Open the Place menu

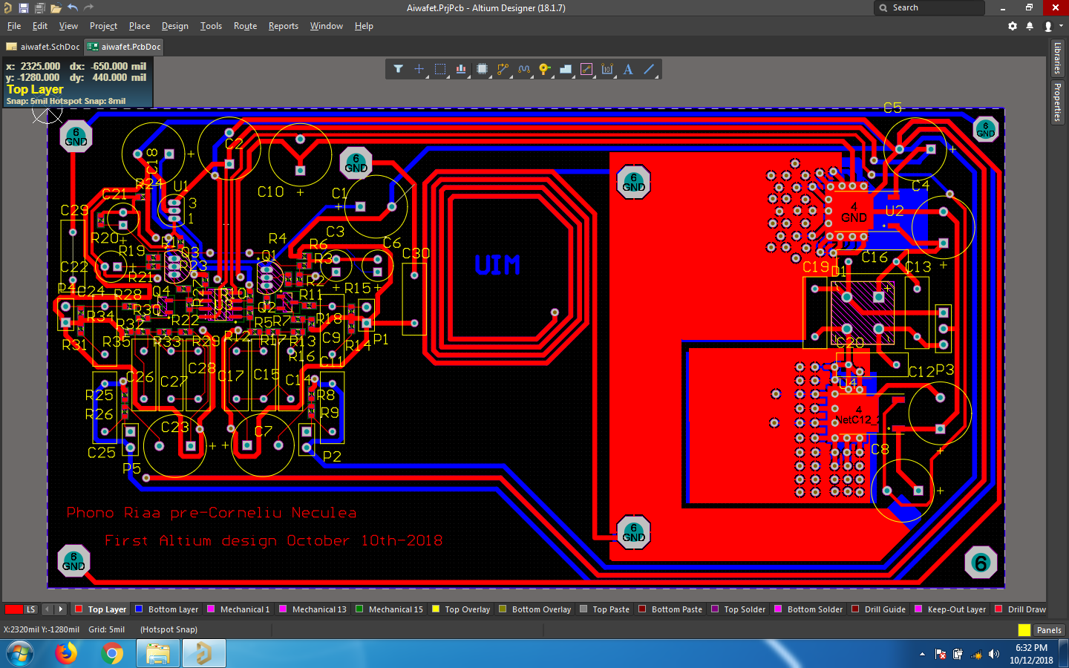(140, 26)
